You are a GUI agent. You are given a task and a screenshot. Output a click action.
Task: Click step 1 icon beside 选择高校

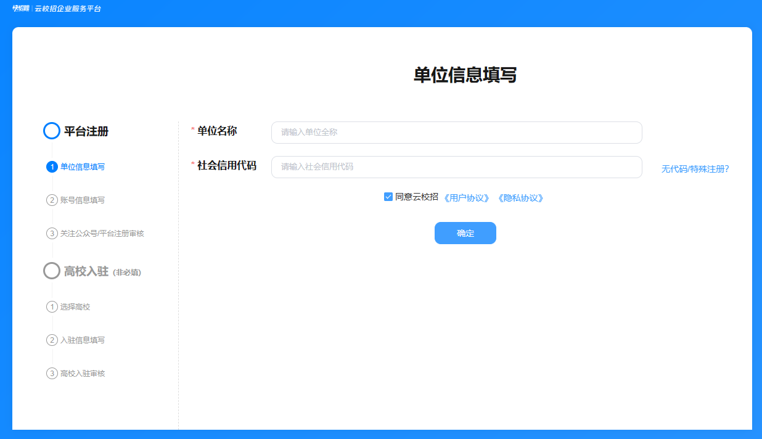point(52,306)
